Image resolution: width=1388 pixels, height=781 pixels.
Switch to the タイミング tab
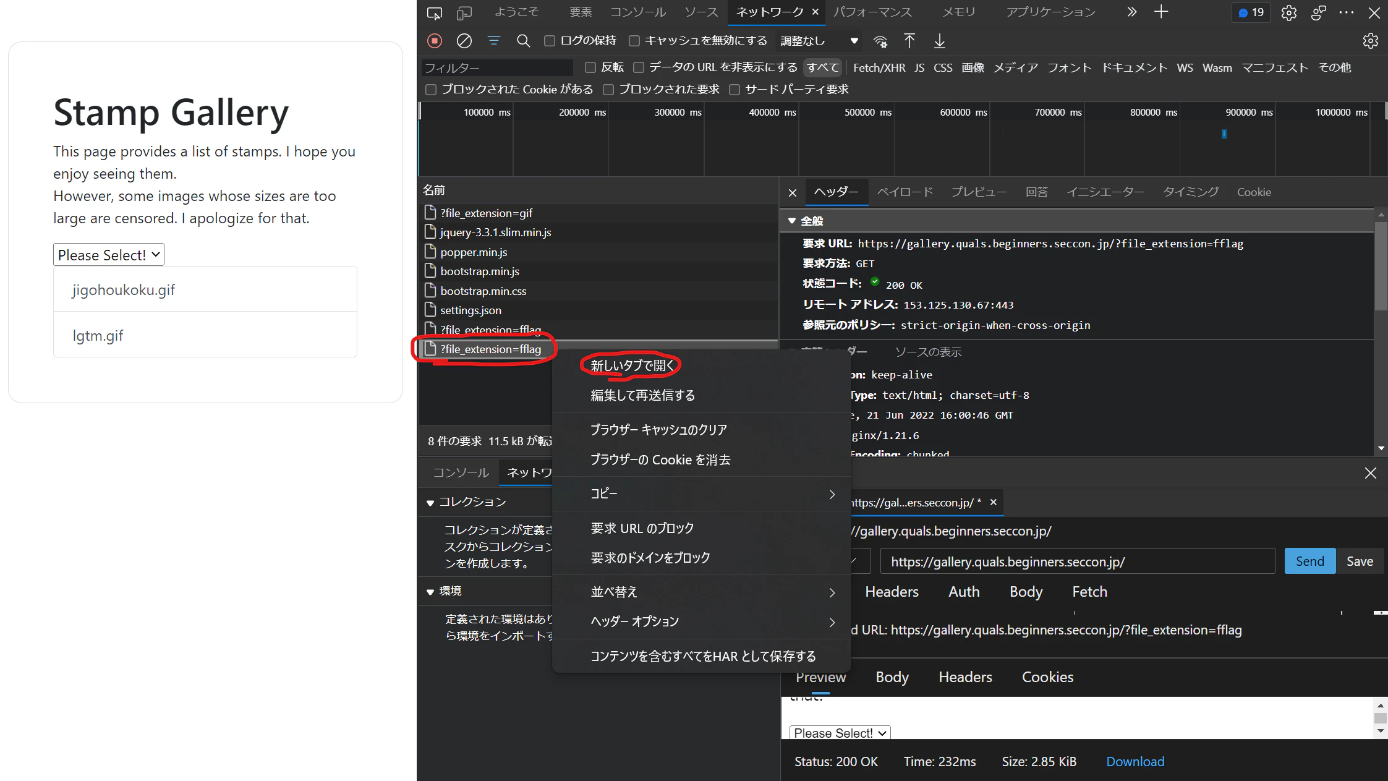click(x=1191, y=192)
